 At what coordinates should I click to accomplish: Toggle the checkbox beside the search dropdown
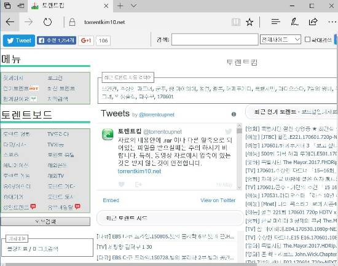(x=308, y=39)
